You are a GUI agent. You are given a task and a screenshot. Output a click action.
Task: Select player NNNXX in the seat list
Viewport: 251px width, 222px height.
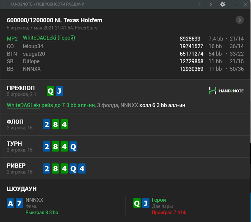tap(32, 69)
